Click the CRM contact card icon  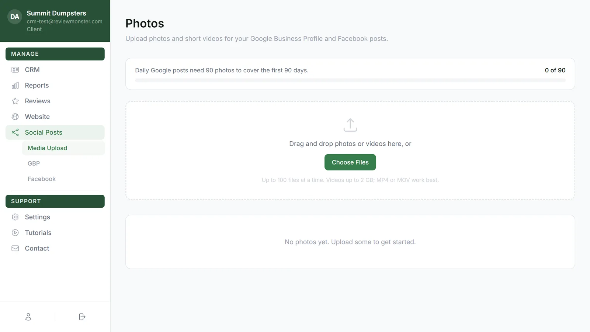click(15, 70)
